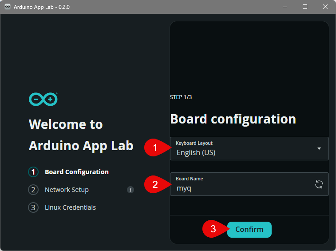Minimize the Arduino App Lab window
This screenshot has width=336, height=251.
285,7
